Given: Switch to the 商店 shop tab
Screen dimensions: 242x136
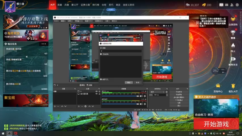Looking at the screenshot, I should point(118,5).
